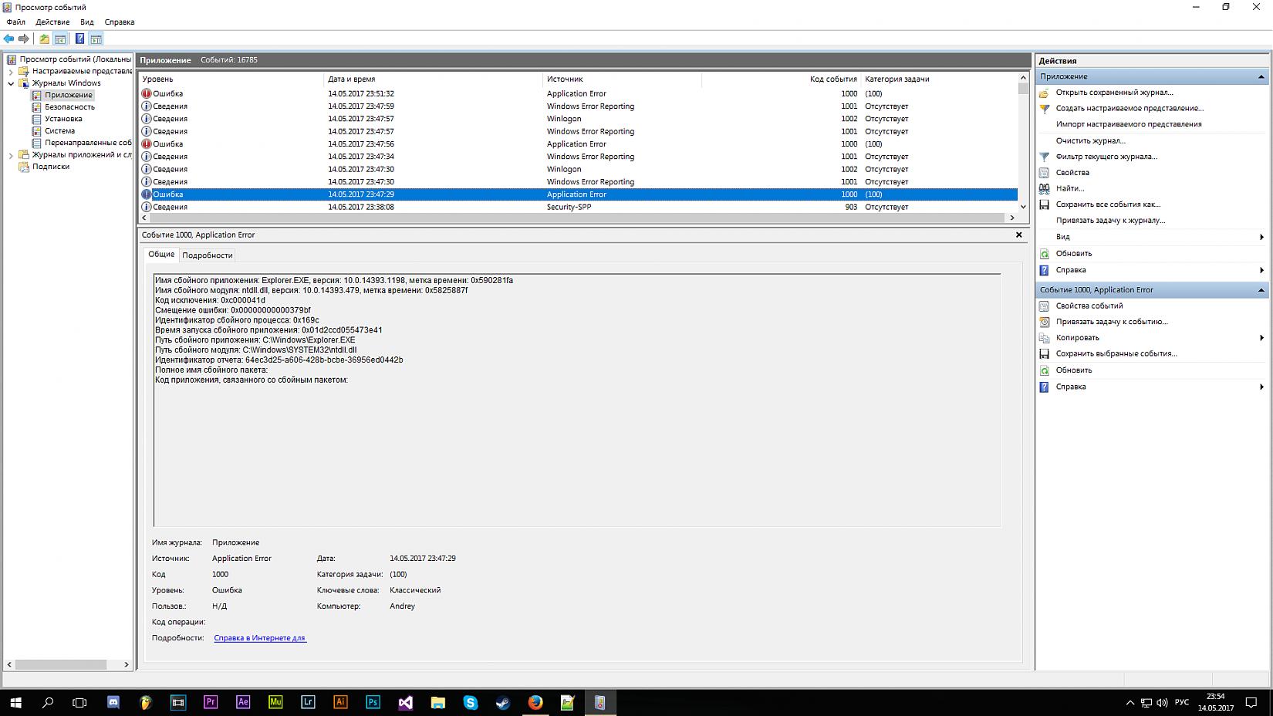Select the Winlogon event at 23:47:57
The image size is (1273, 716).
click(x=579, y=119)
